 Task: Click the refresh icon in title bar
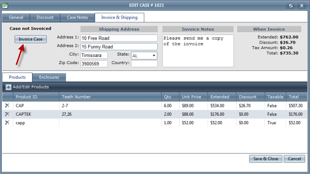pos(290,5)
